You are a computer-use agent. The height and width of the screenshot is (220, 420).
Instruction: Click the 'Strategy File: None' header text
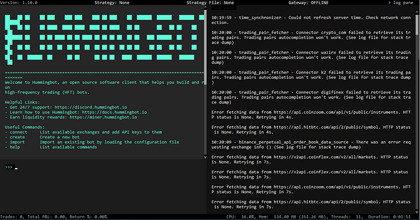(x=210, y=3)
